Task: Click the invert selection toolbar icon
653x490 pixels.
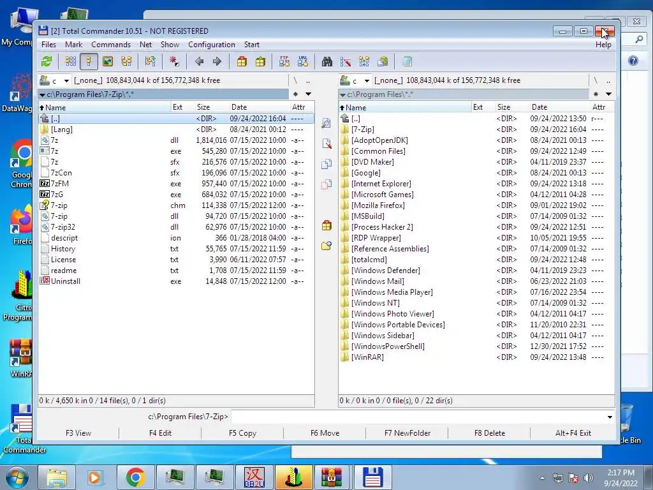Action: [x=150, y=62]
